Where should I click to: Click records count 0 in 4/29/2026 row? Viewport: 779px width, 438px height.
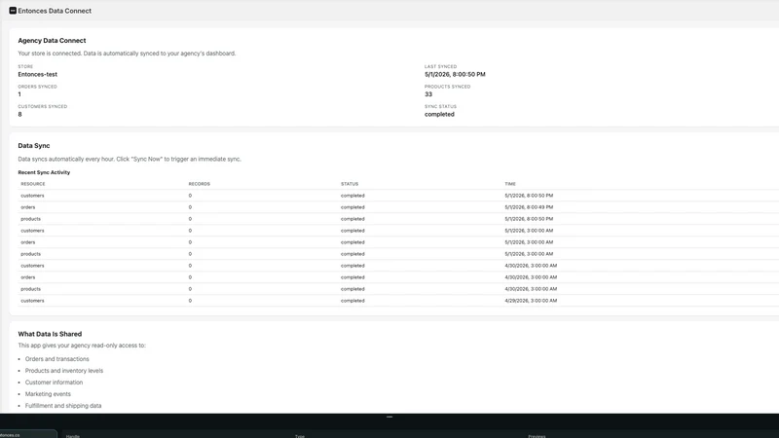click(x=190, y=301)
